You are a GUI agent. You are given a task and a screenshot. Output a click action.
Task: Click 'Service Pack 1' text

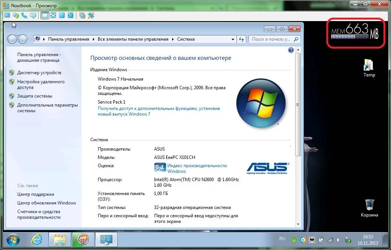coord(111,102)
